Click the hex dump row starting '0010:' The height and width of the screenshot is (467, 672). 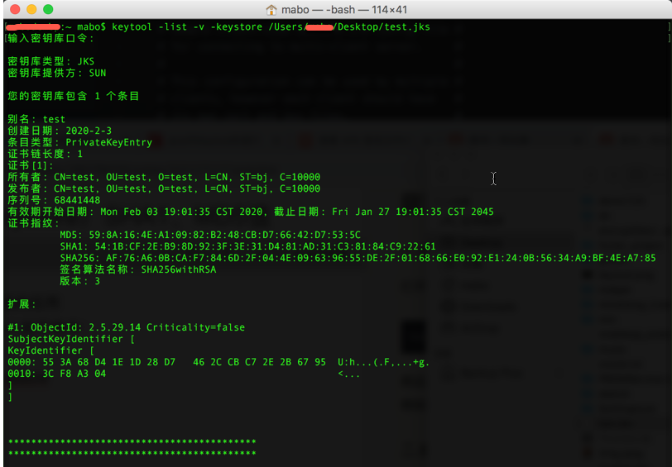184,374
